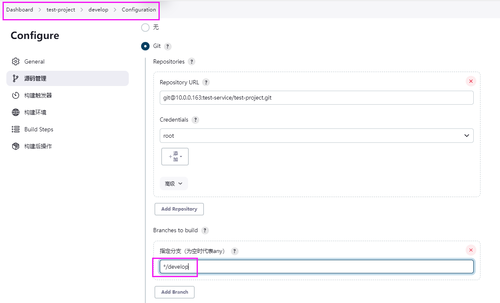Open help for Repositories
Screen dimensions: 500x303
pyautogui.click(x=192, y=61)
